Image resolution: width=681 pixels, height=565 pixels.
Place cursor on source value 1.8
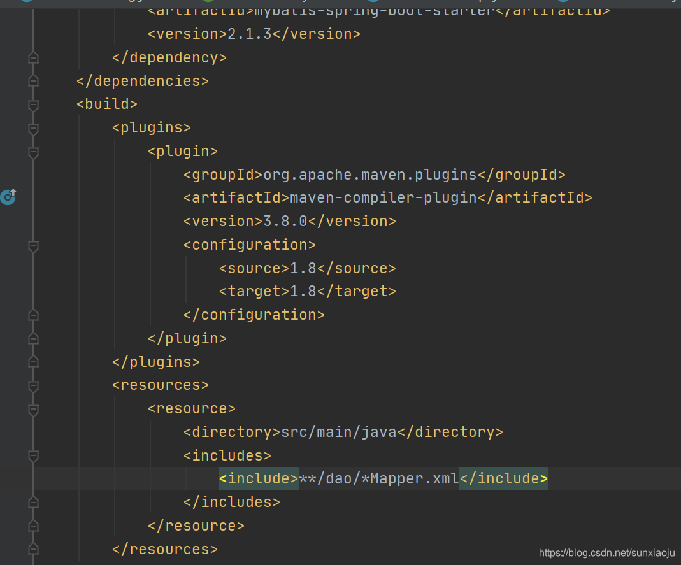click(301, 268)
